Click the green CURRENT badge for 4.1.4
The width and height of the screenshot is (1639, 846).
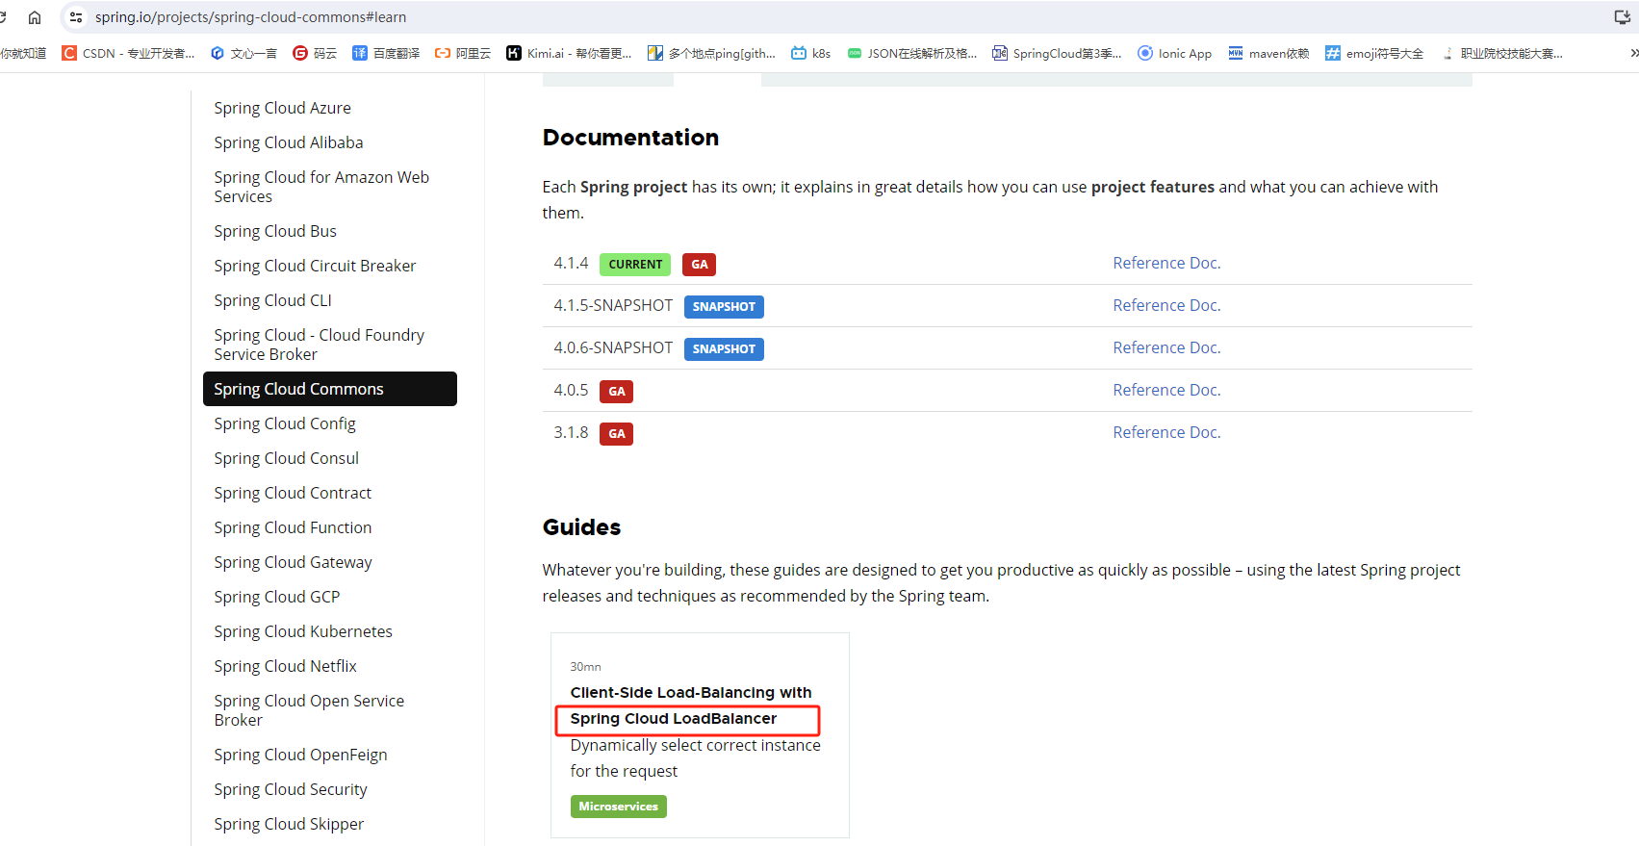pyautogui.click(x=635, y=265)
